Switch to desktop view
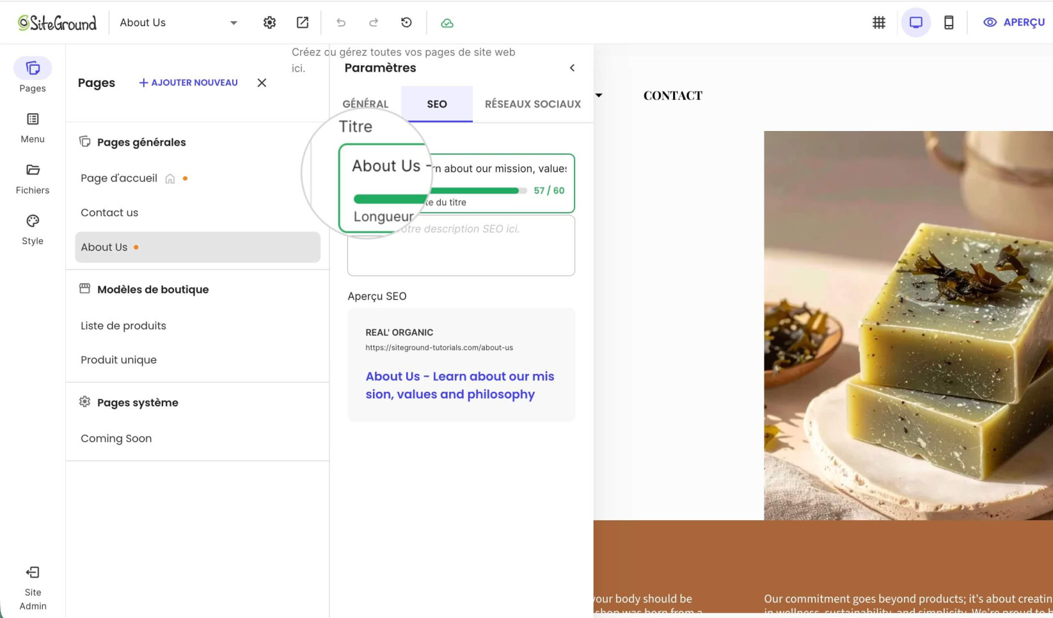 click(916, 22)
